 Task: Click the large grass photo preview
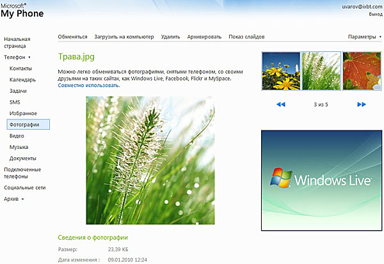tap(150, 160)
